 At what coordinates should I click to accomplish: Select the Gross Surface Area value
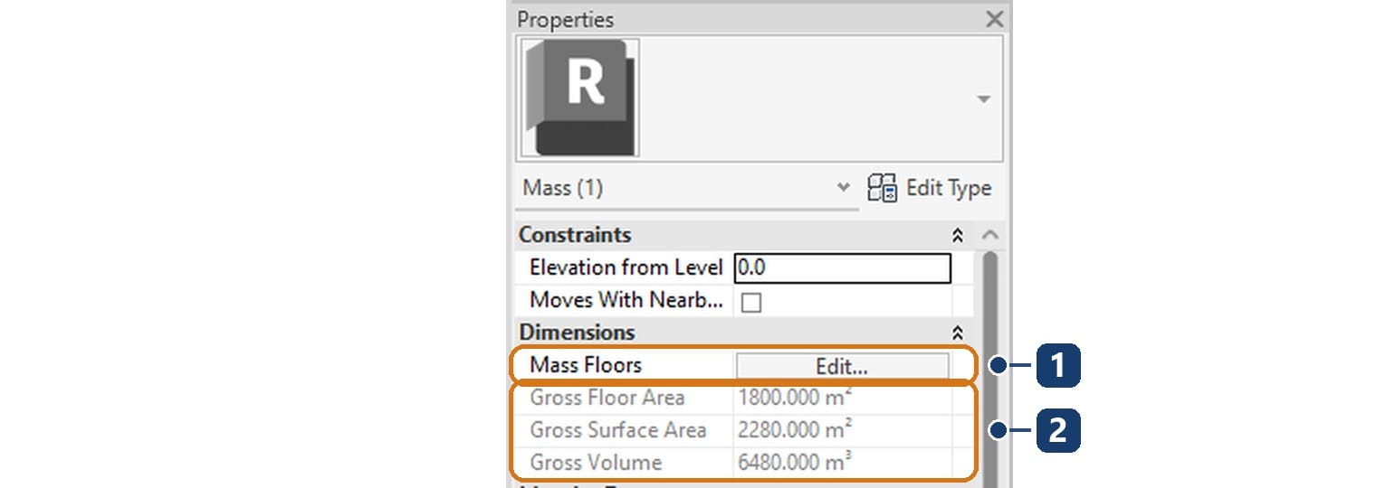796,430
